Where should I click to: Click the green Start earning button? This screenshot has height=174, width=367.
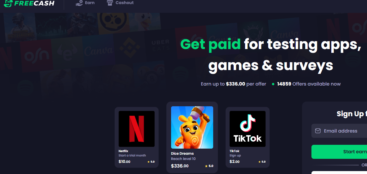[x=339, y=152]
